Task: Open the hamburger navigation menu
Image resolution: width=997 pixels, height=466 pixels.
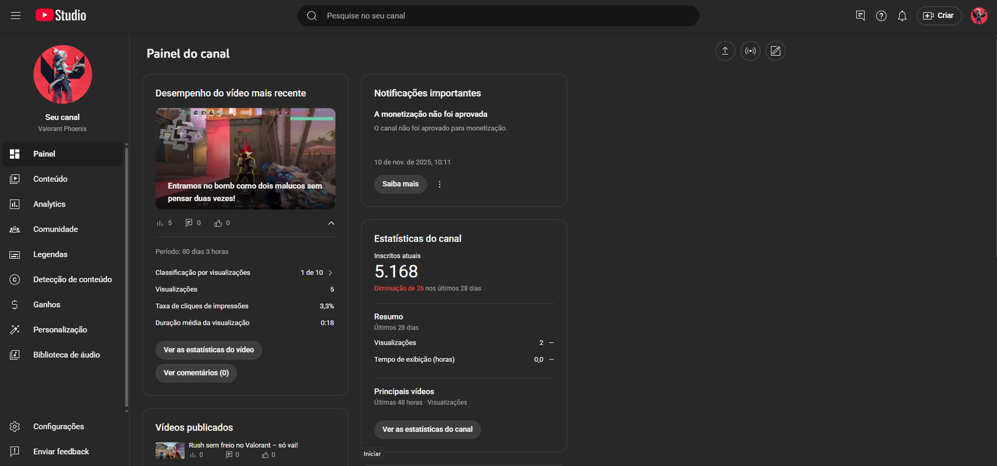Action: pyautogui.click(x=16, y=16)
